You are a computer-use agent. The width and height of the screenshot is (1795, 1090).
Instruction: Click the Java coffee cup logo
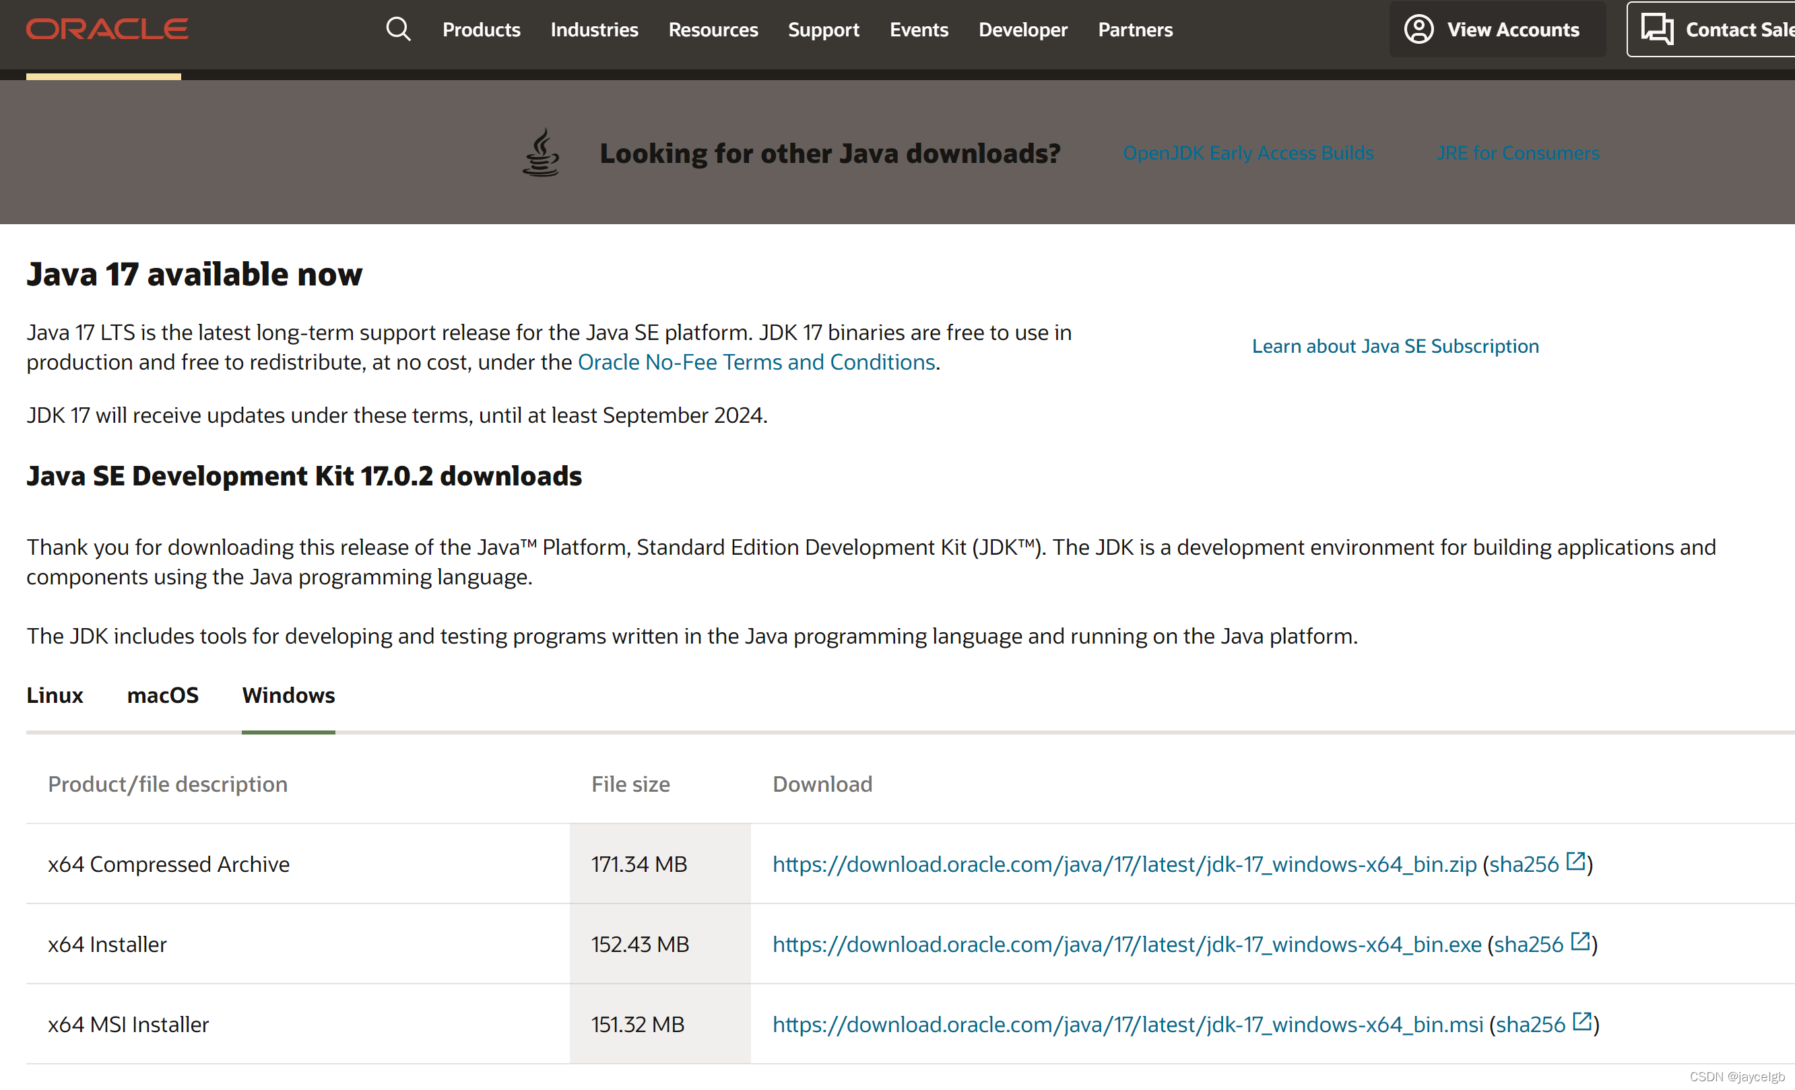coord(541,153)
